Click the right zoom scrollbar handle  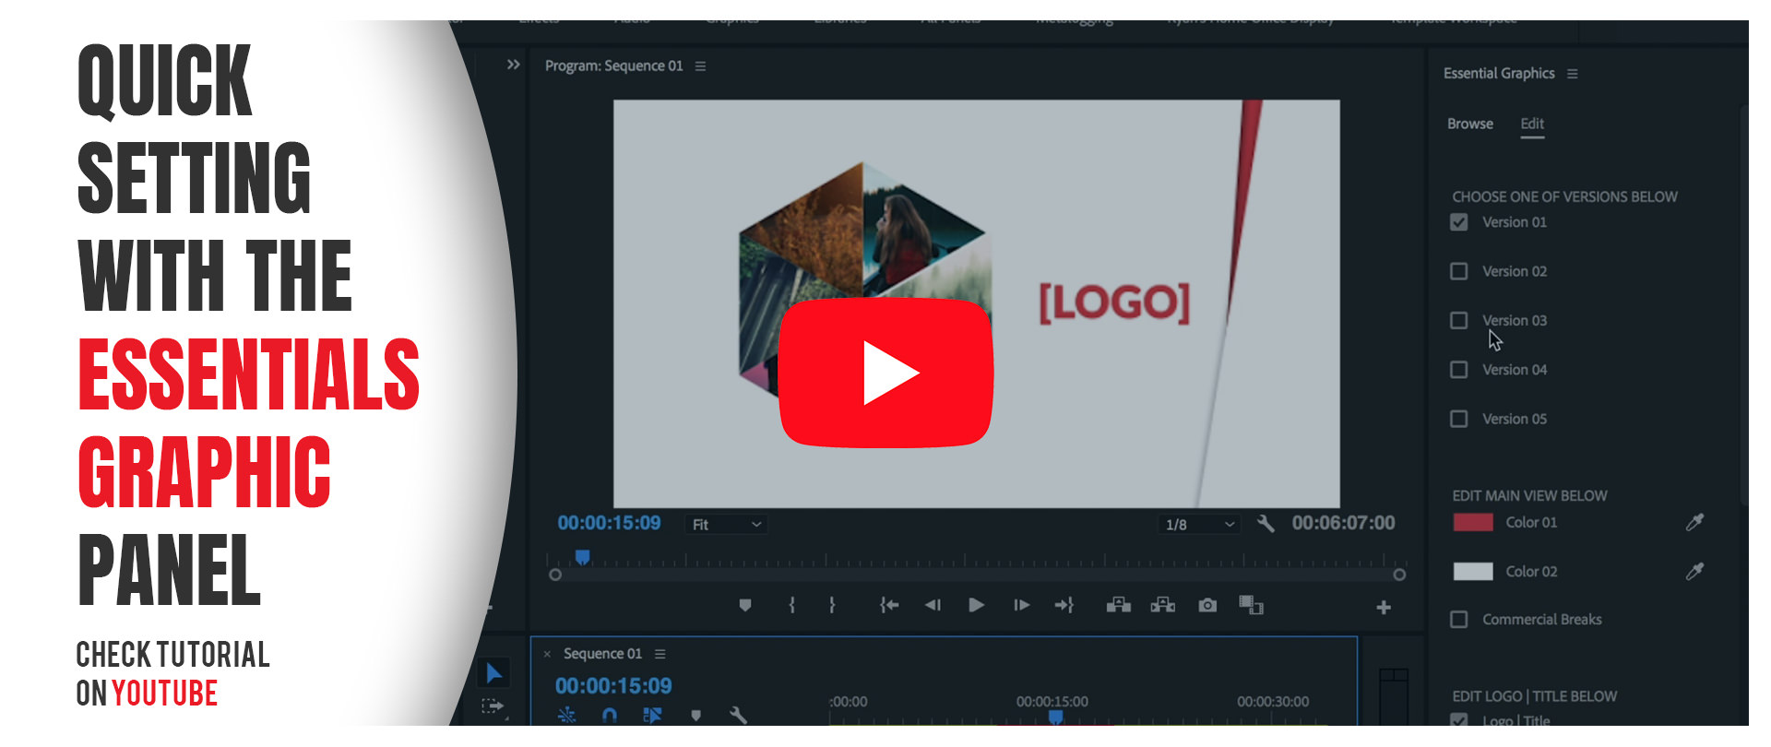pos(1399,575)
